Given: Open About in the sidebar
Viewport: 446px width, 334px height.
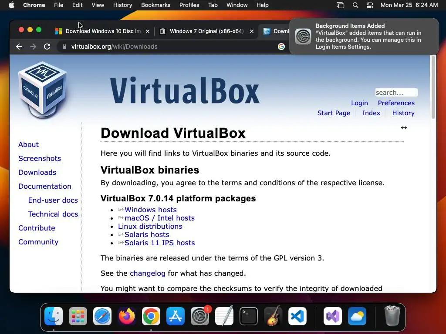Looking at the screenshot, I should [28, 144].
